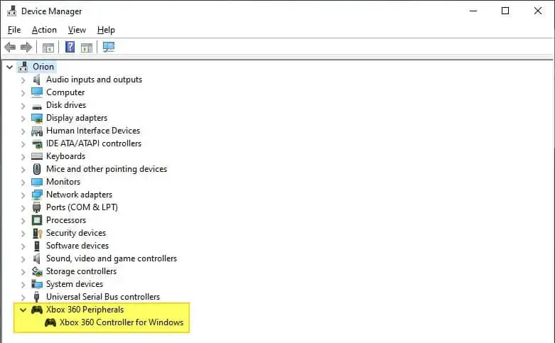Click the Orion computer root icon
The width and height of the screenshot is (555, 343).
coord(23,67)
